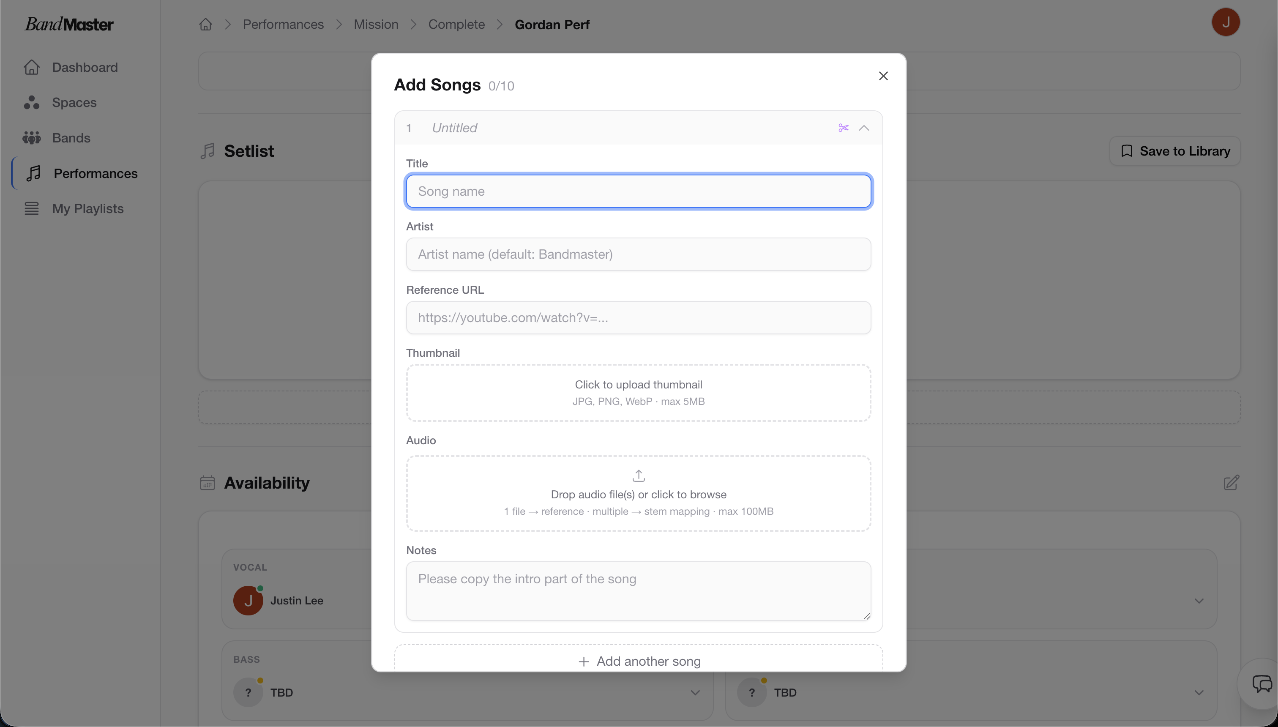Go to Dashboard in sidebar
Viewport: 1278px width, 727px height.
pos(85,67)
